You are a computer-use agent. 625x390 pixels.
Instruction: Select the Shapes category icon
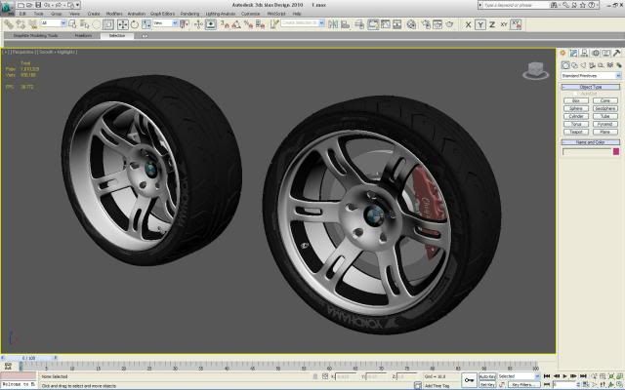click(574, 65)
